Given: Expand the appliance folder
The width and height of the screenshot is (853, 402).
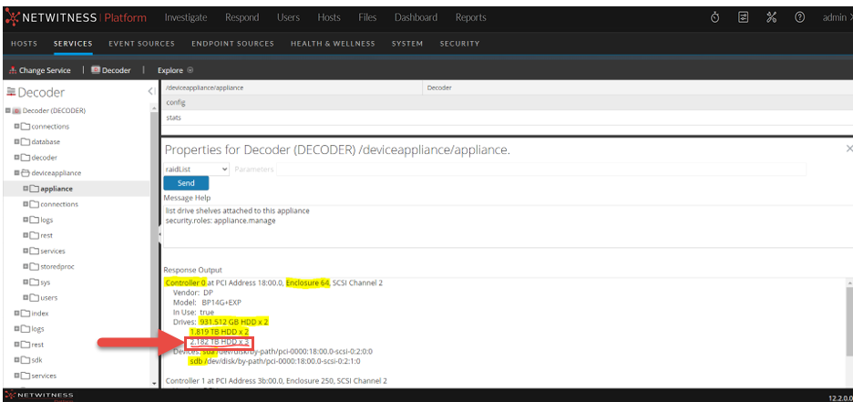Looking at the screenshot, I should [26, 189].
